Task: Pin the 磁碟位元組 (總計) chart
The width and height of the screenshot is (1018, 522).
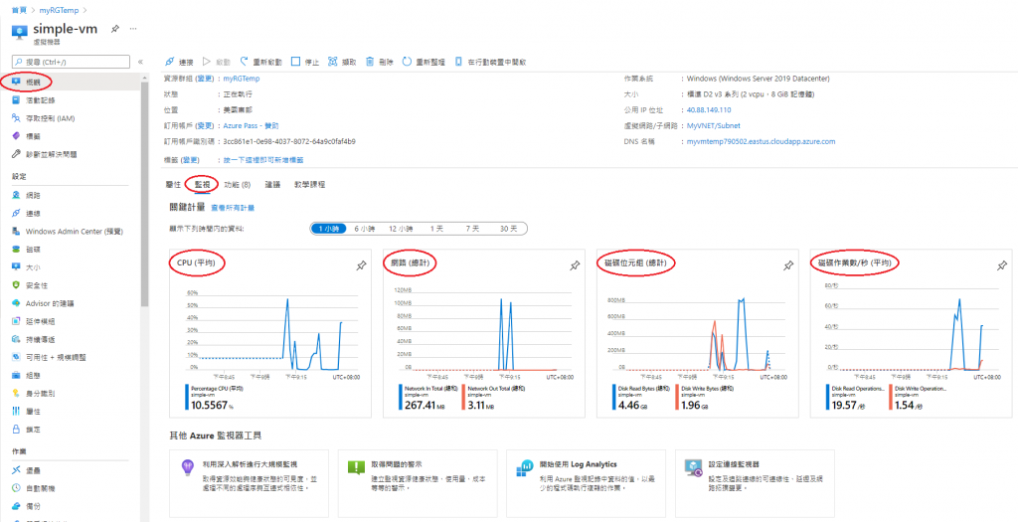Action: coord(788,265)
